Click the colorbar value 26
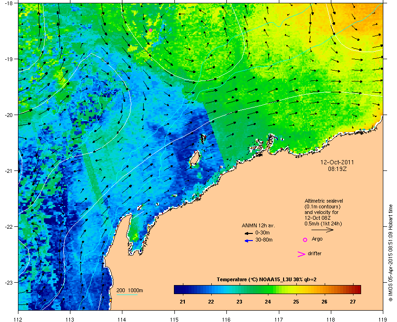The height and width of the screenshot is (322, 397). click(x=324, y=302)
